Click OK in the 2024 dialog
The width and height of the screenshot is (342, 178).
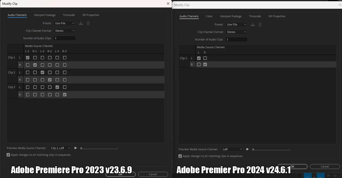(292, 167)
